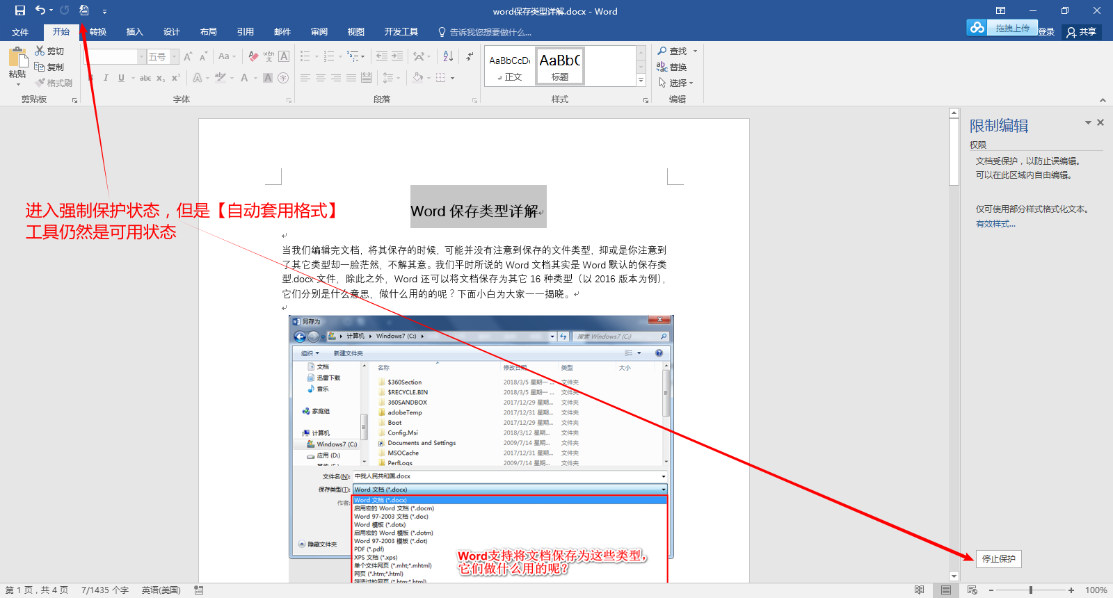Click the Phonetic Guide wén icon
Viewport: 1113px width, 598px height.
[x=269, y=56]
